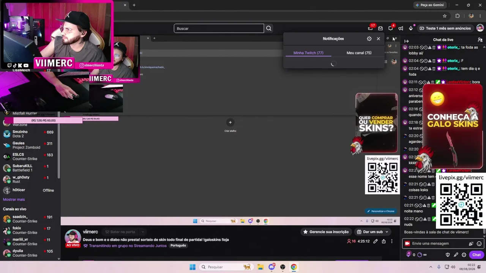Open fokix Counter-Strike channel in sidebar
This screenshot has width=486, height=273.
tap(28, 231)
